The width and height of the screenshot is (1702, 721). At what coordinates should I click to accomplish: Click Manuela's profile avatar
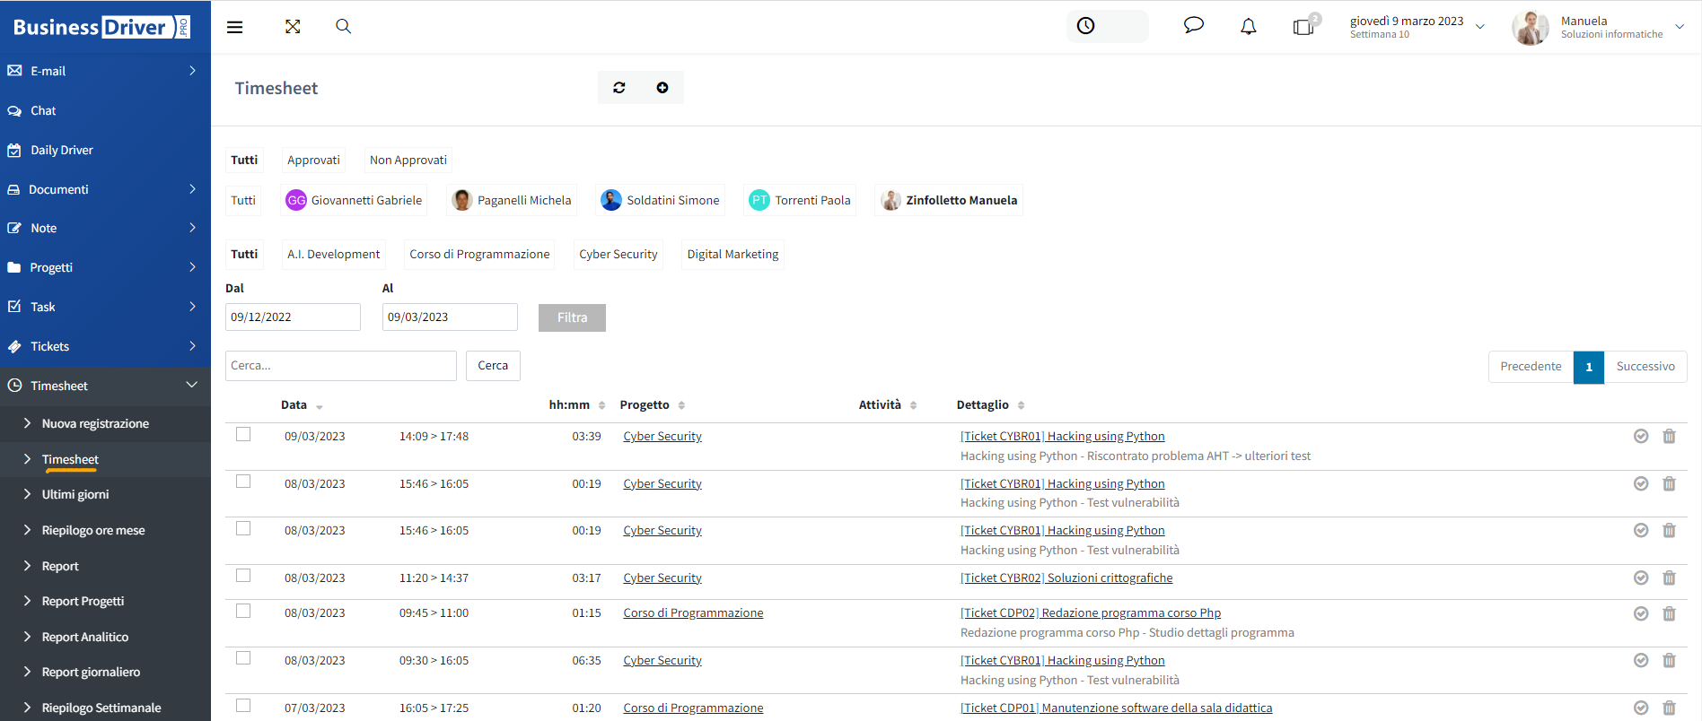(x=1531, y=27)
